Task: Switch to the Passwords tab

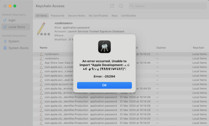Action: 58,16
